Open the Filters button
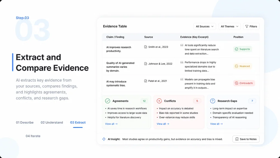Screen dimensions: 280x158 (x=251, y=26)
